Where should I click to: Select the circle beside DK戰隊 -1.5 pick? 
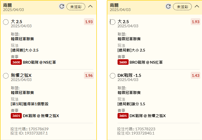tap(113, 76)
